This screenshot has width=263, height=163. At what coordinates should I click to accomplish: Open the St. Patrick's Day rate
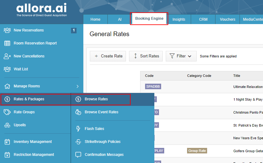point(248,125)
